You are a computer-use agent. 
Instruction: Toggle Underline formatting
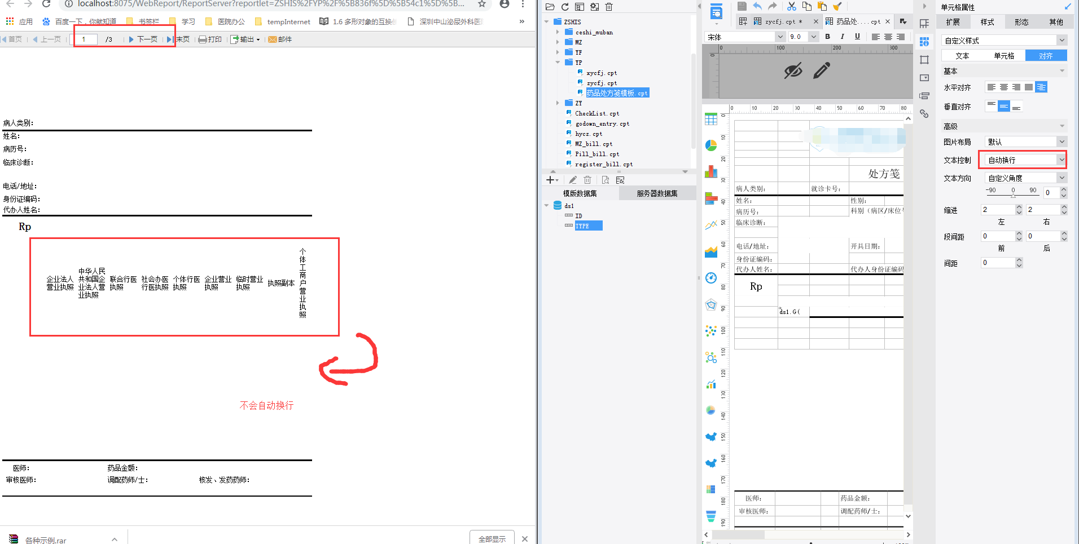(857, 37)
